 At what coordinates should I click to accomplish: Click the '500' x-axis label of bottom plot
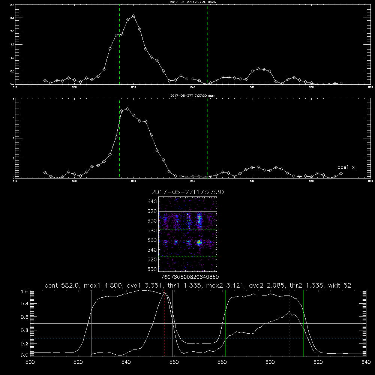(x=30, y=362)
